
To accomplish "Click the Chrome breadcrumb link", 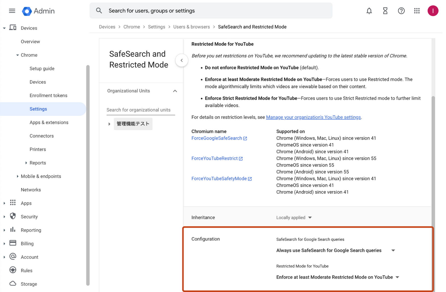I will (132, 27).
